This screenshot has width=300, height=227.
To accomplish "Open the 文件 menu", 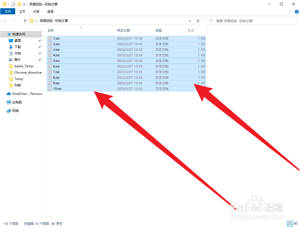I will pyautogui.click(x=8, y=11).
